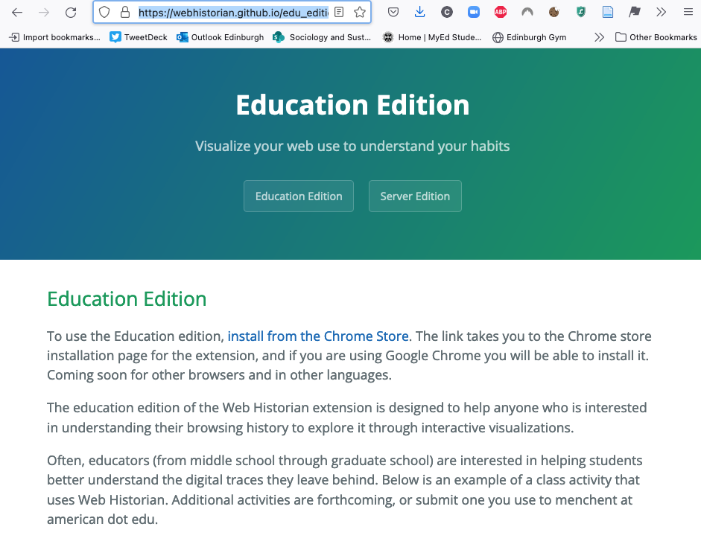Save page to Pocket

(393, 12)
